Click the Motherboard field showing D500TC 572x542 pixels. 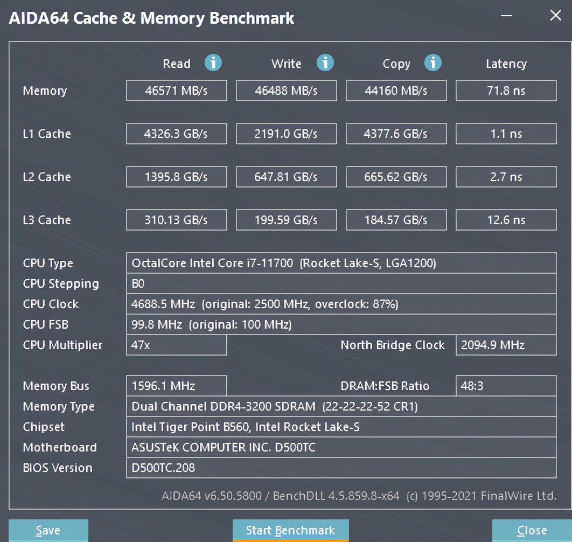[x=341, y=447]
